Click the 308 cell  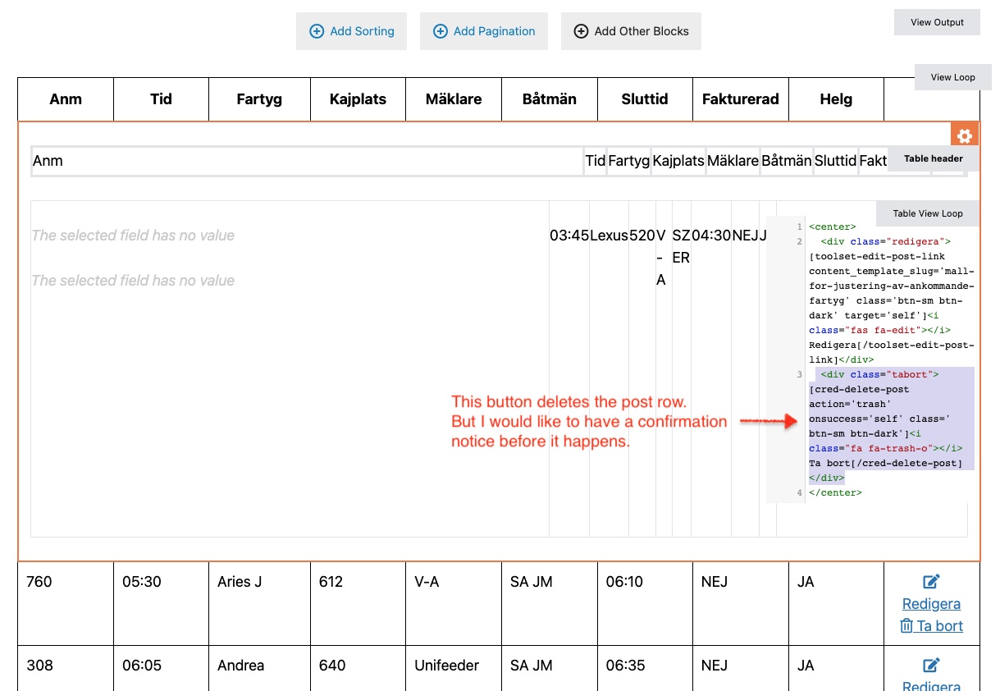(x=66, y=668)
